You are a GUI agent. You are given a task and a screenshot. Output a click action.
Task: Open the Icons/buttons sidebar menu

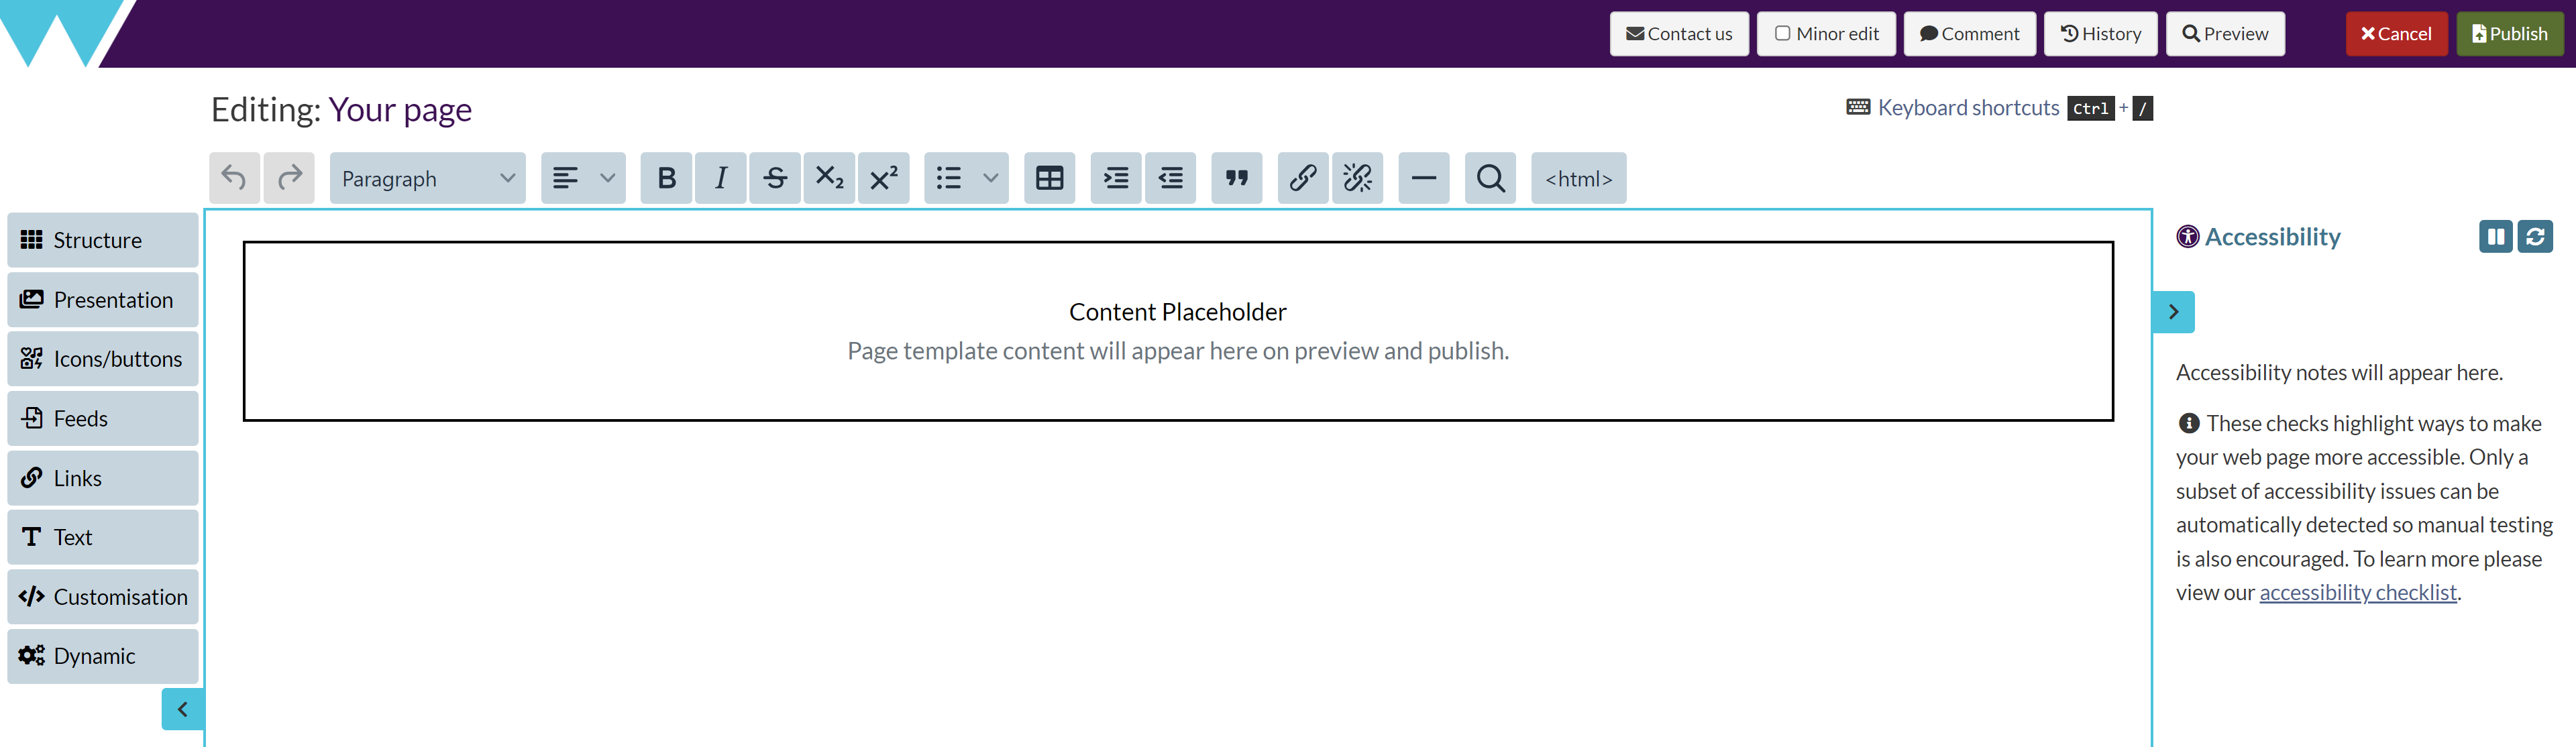102,359
